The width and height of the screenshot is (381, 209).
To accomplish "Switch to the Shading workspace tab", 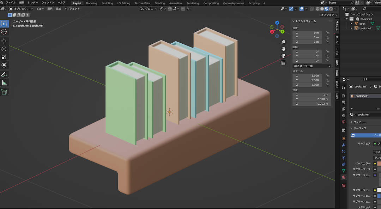I will click(160, 3).
